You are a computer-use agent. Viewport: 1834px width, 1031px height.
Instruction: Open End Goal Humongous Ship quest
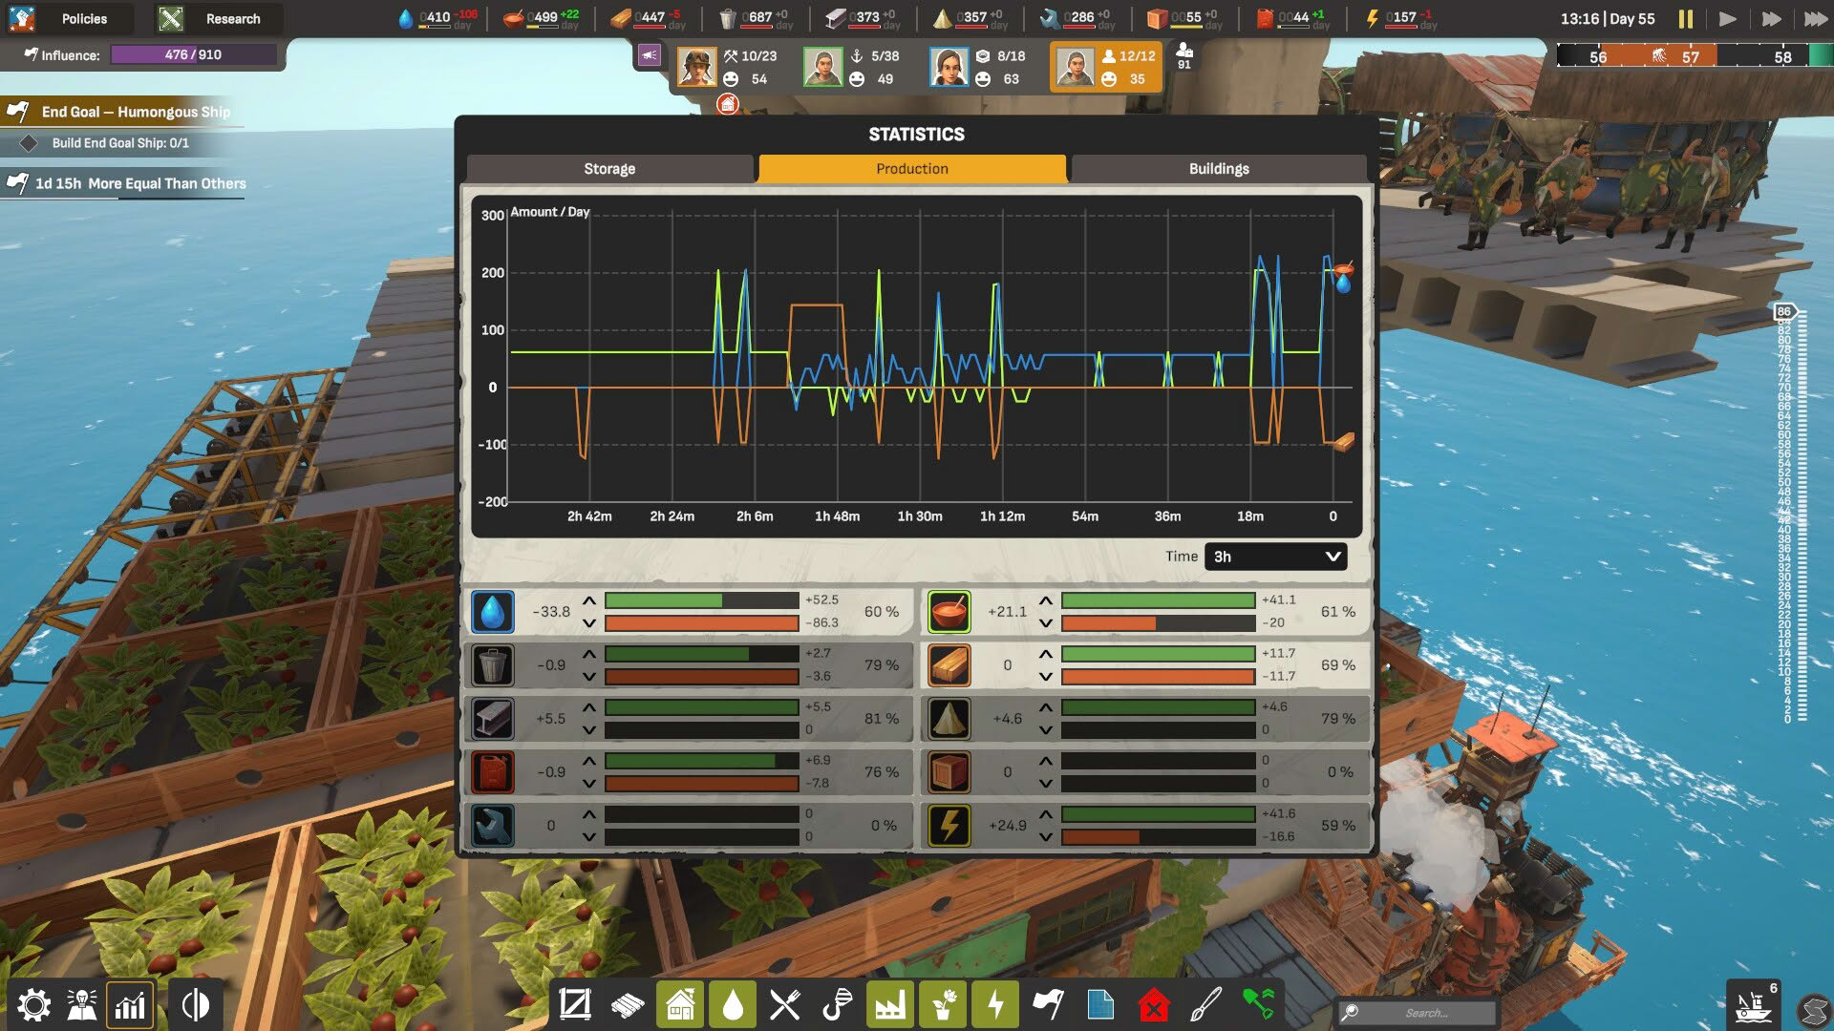pos(124,112)
